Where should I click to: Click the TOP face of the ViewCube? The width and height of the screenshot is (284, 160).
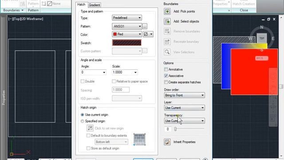click(x=261, y=38)
